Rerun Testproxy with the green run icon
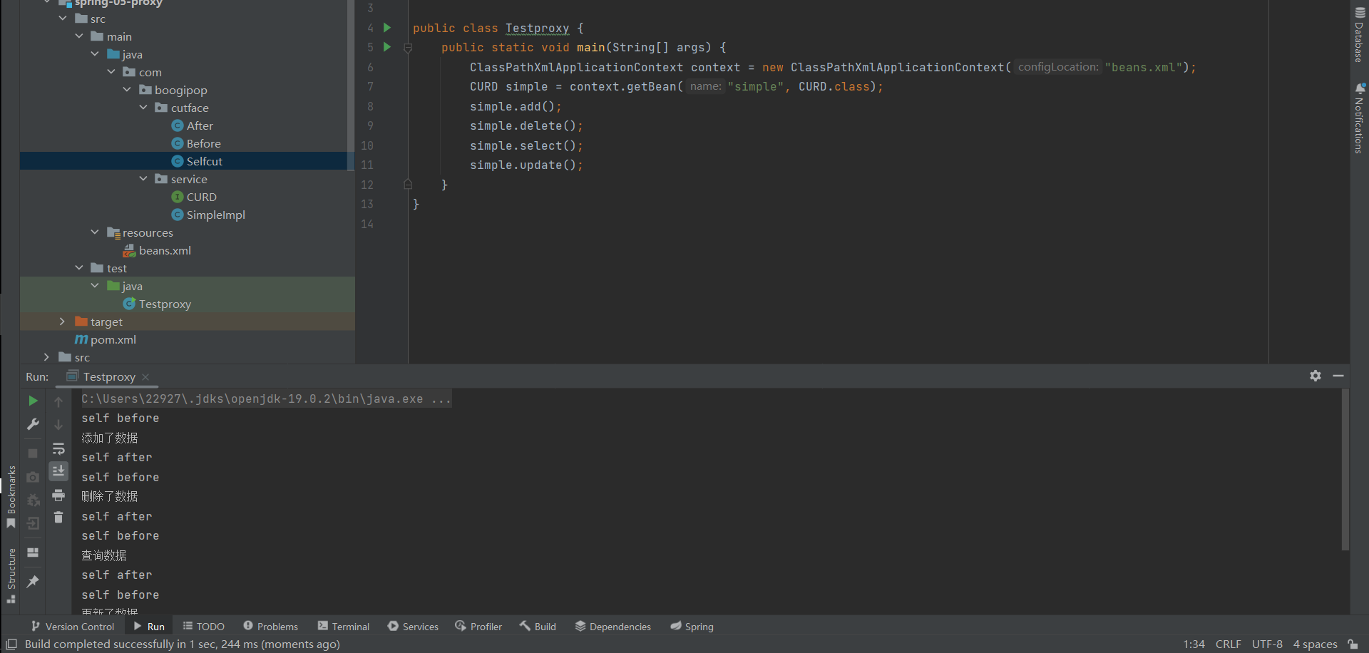Image resolution: width=1369 pixels, height=653 pixels. tap(33, 401)
